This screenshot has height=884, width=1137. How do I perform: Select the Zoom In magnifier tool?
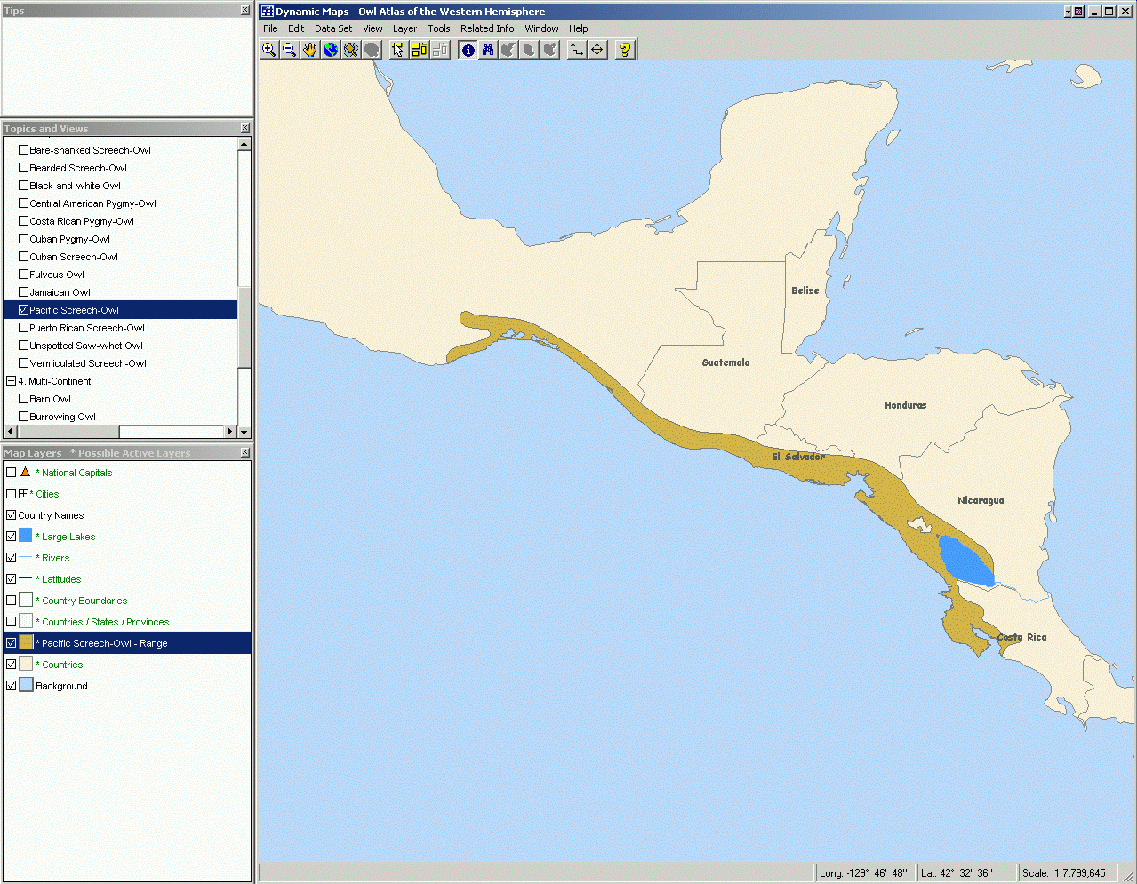pyautogui.click(x=268, y=50)
